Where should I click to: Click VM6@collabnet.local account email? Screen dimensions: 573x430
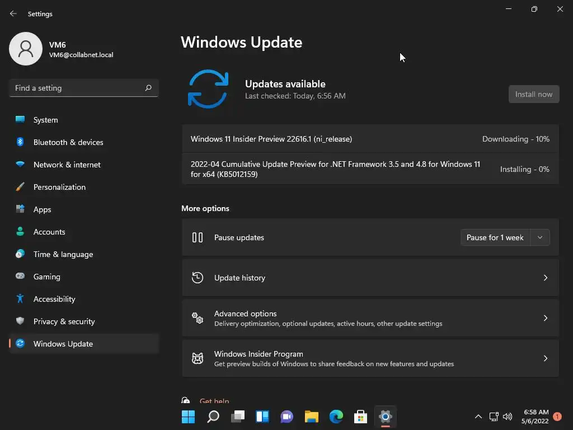[x=81, y=55]
